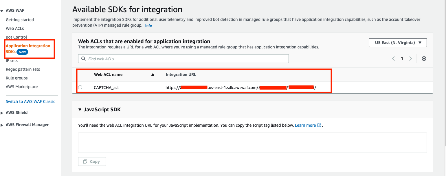Open the US East (N. Virginia) region dropdown
Image resolution: width=446 pixels, height=176 pixels.
[398, 43]
